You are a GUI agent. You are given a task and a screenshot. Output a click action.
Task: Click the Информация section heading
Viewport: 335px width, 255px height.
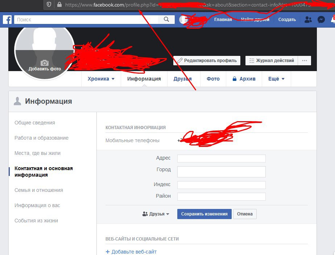pos(49,101)
